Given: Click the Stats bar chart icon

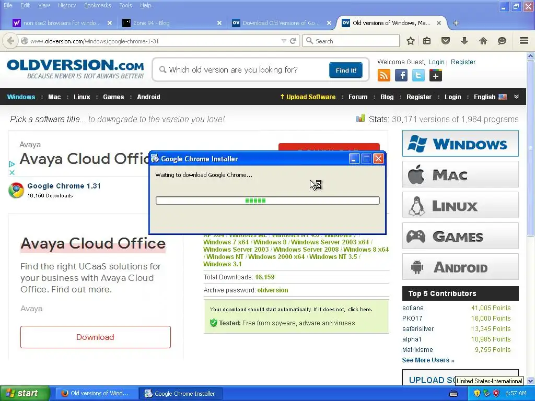Looking at the screenshot, I should coord(360,119).
